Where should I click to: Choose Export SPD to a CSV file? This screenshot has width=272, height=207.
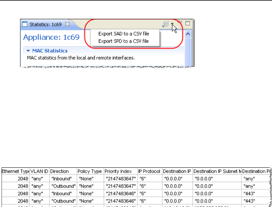coord(124,41)
